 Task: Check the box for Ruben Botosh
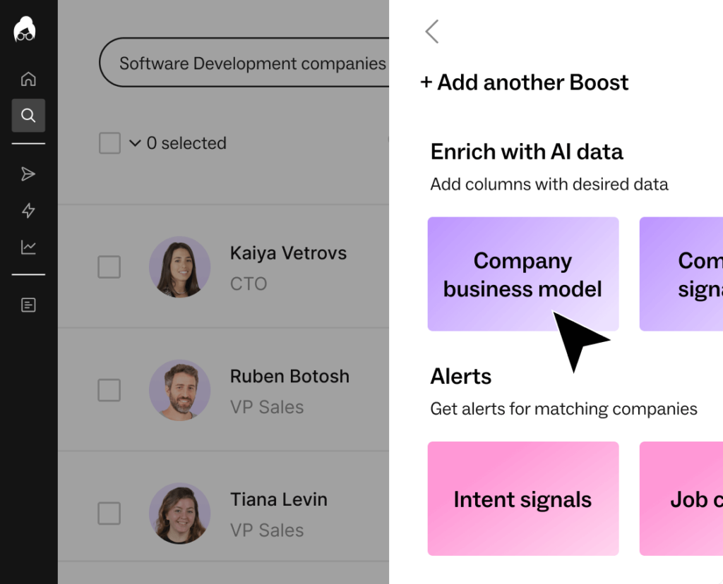[109, 390]
